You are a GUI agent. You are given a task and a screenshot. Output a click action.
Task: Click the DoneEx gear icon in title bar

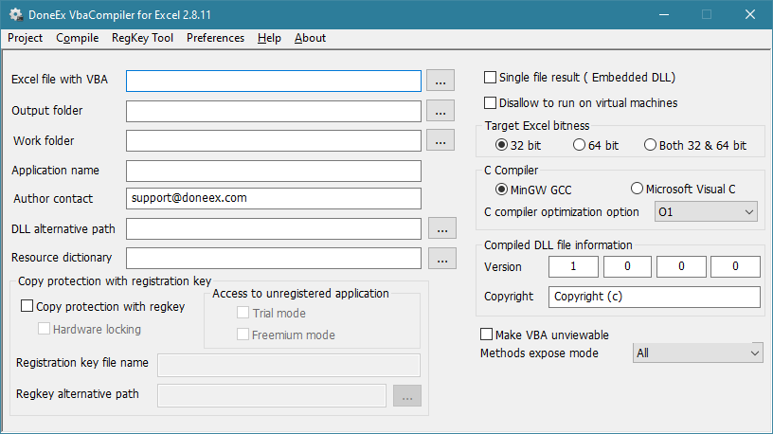point(16,15)
